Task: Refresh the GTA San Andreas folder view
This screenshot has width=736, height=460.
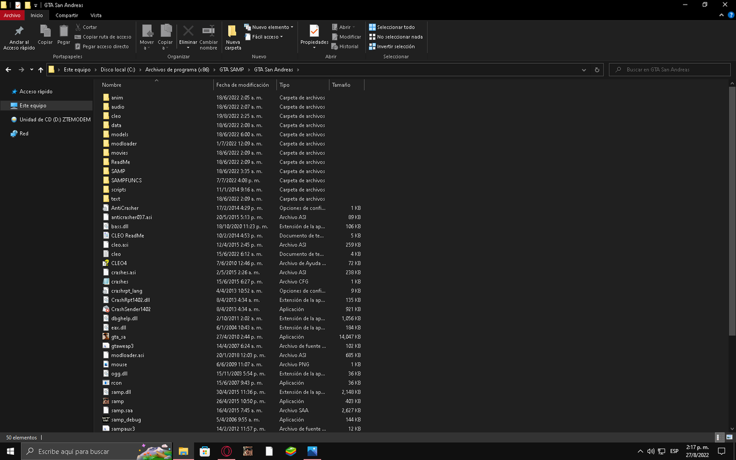Action: pyautogui.click(x=597, y=70)
